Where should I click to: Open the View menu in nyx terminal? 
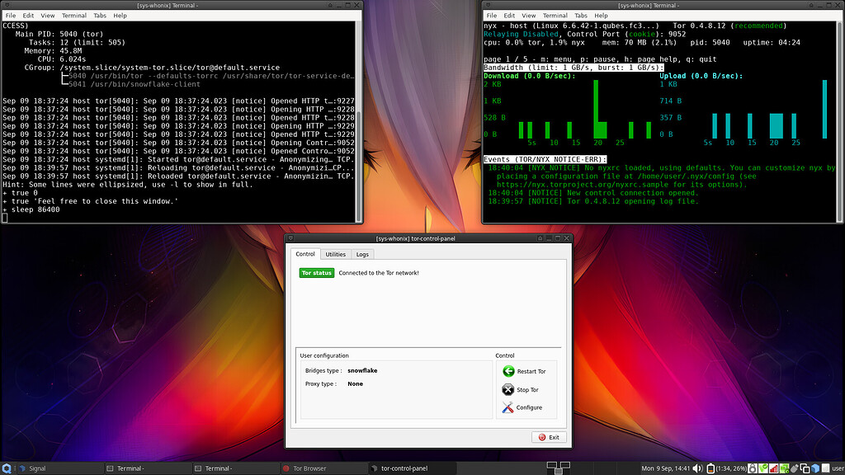tap(529, 15)
